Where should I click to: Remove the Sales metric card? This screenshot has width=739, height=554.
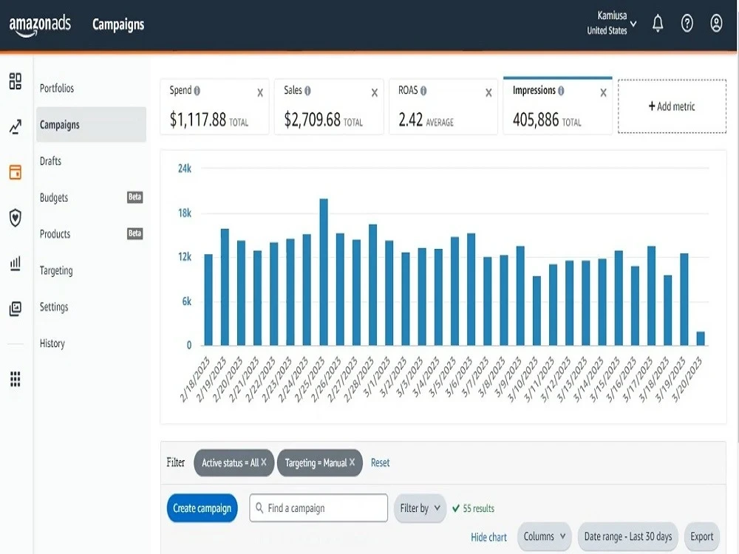[x=375, y=93]
